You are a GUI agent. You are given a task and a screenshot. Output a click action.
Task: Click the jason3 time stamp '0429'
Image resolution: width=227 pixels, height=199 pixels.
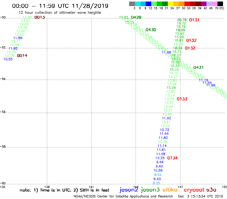(x=136, y=17)
